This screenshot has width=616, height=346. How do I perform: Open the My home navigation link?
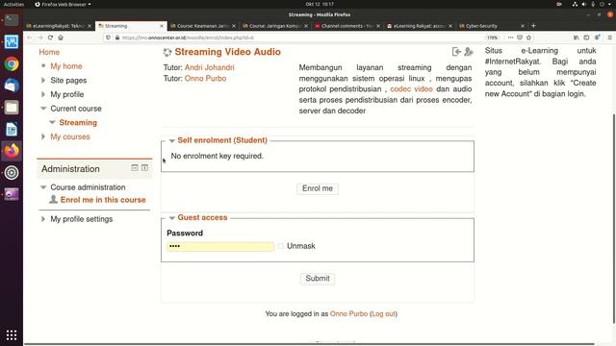click(x=66, y=66)
